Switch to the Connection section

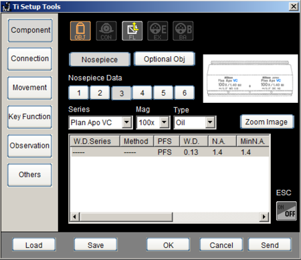tap(30, 59)
